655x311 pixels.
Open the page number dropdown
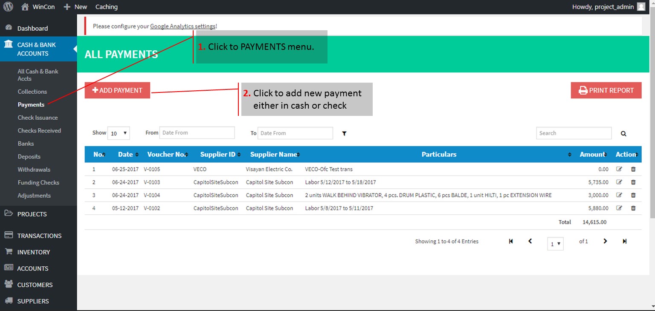pyautogui.click(x=555, y=244)
